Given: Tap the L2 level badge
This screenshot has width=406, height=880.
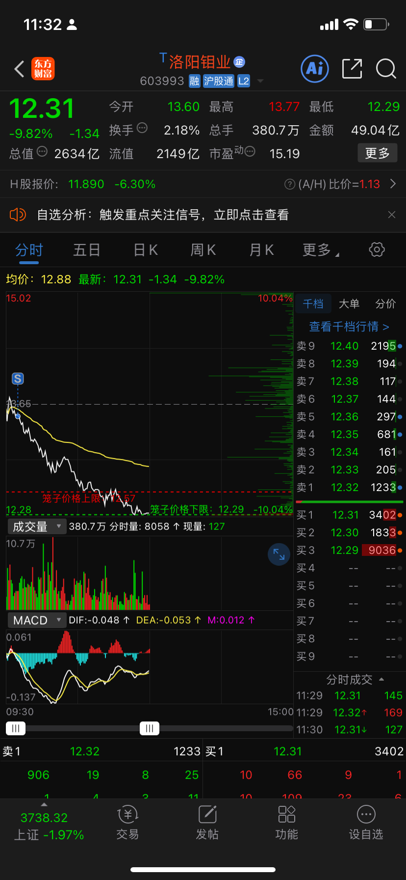Looking at the screenshot, I should (244, 81).
